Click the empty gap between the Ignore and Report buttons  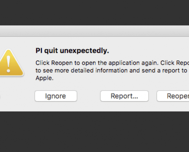point(89,96)
